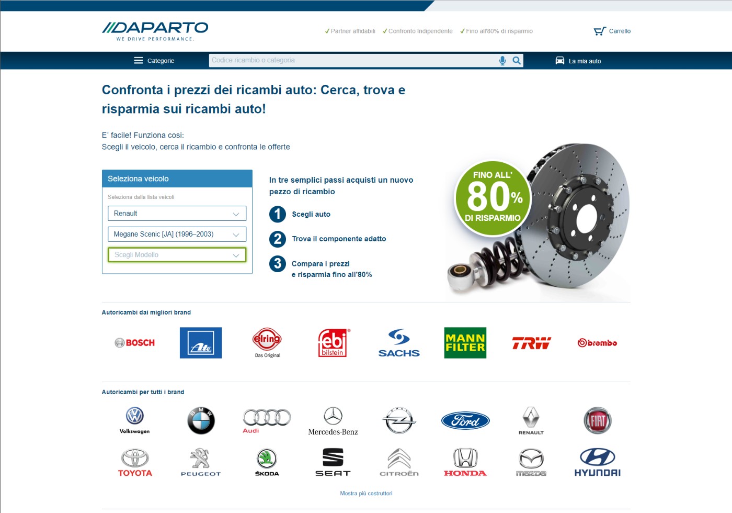Viewport: 732px width, 513px height.
Task: Choose the Citroën manufacturer logo
Action: (x=399, y=462)
